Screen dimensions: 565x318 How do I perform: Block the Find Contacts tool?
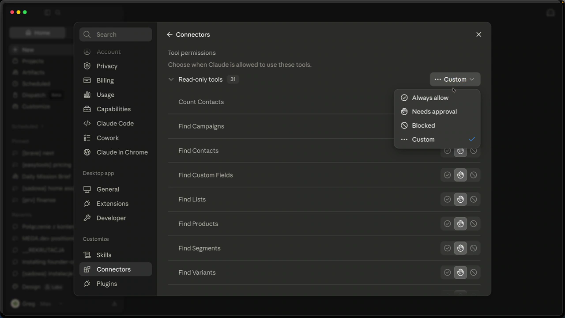pos(474,151)
